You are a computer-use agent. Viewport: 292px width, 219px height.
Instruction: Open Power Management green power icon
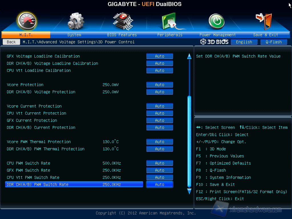[x=216, y=21]
